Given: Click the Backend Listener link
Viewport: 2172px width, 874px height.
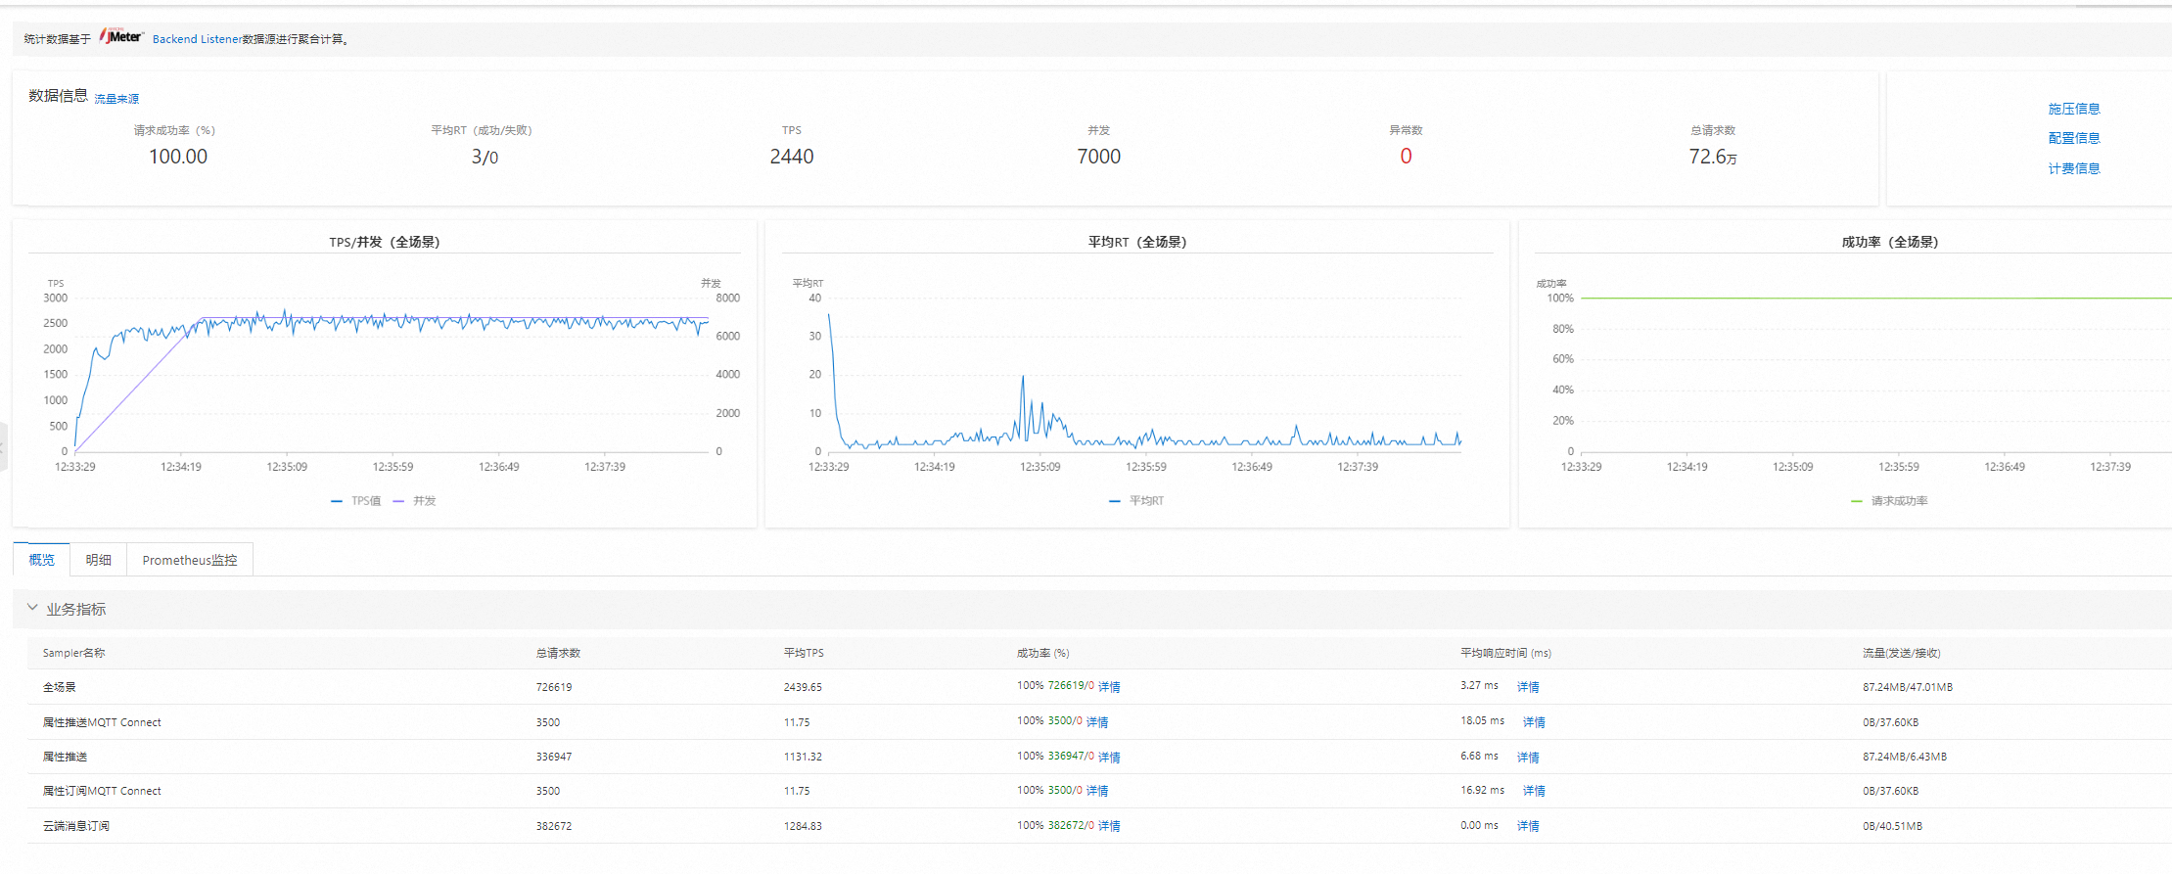Looking at the screenshot, I should [197, 39].
